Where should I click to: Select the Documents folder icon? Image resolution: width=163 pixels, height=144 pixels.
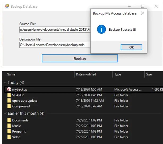(x=9, y=120)
